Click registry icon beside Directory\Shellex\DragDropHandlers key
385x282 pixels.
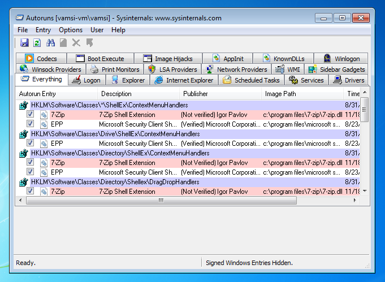point(24,182)
